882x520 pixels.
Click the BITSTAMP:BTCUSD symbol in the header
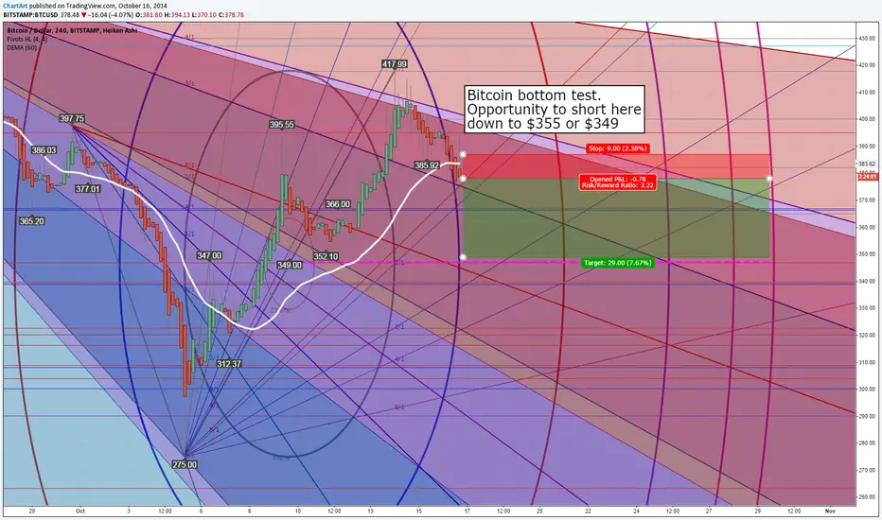click(x=30, y=15)
